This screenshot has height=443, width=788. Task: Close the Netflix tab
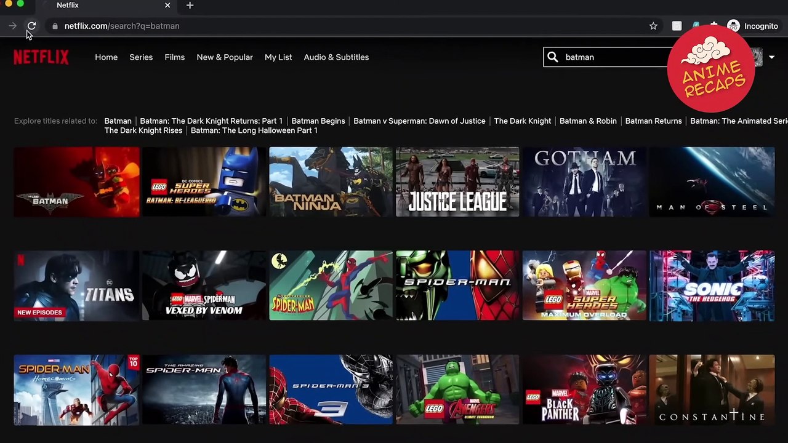tap(167, 6)
